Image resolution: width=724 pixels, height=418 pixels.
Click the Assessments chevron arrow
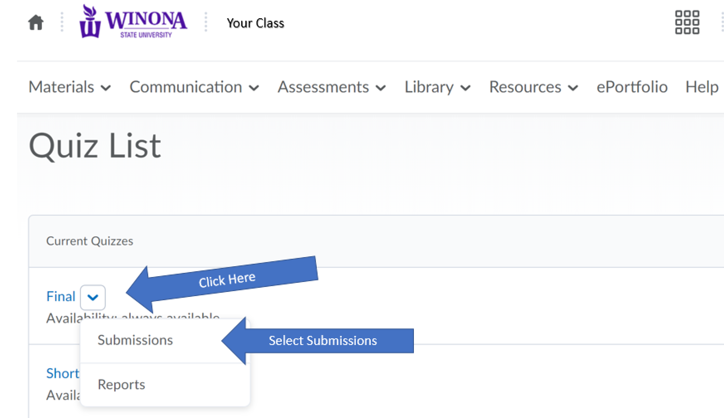[381, 88]
